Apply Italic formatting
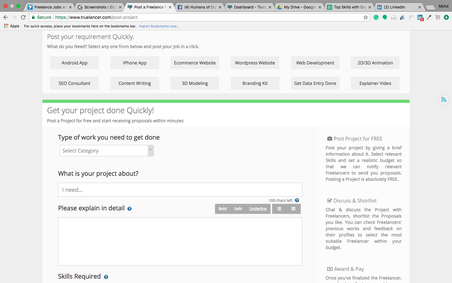452x283 pixels. 238,209
